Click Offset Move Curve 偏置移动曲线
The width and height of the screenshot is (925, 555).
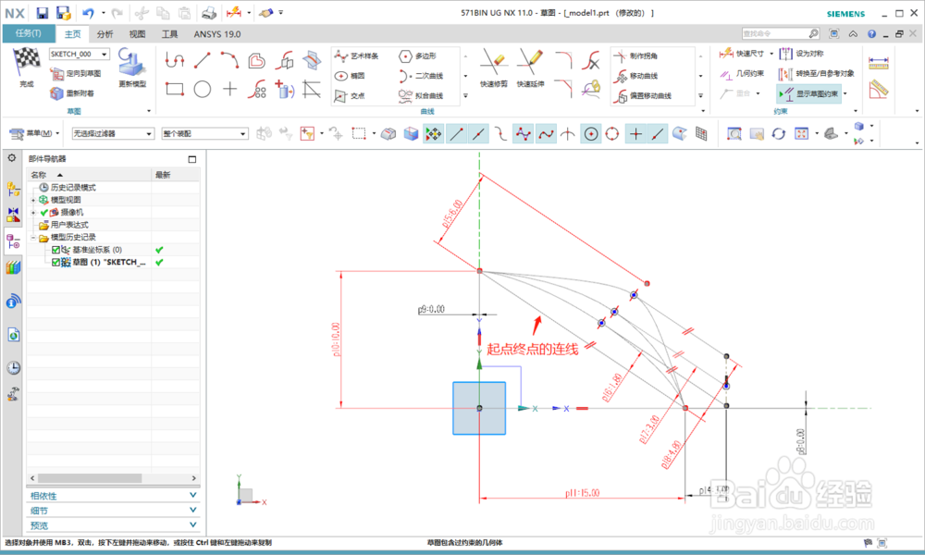point(643,95)
